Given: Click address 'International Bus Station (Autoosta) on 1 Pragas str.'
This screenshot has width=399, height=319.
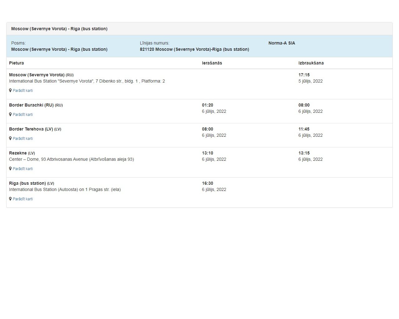Looking at the screenshot, I should pos(65,189).
